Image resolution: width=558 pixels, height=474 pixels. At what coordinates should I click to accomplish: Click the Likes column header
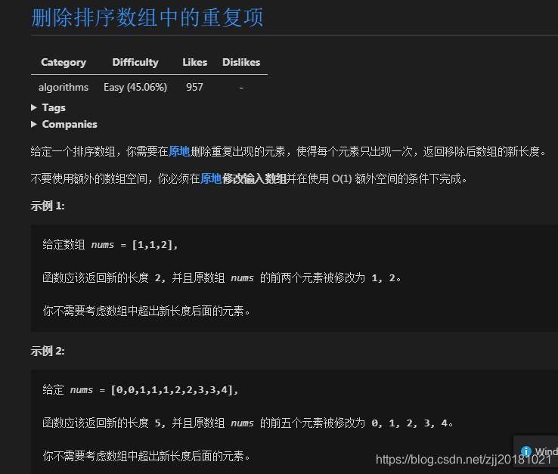[x=194, y=62]
